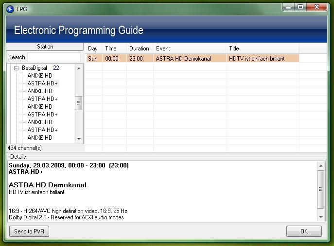This screenshot has width=334, height=246.
Task: Click the Station header button
Action: coord(45,47)
